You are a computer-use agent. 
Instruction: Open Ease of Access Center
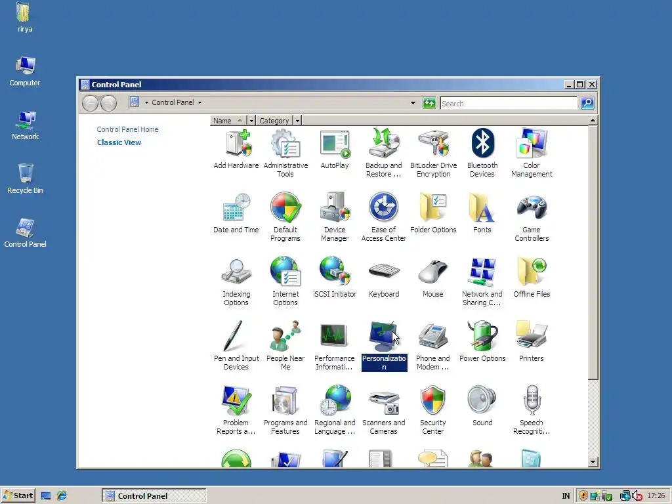383,217
